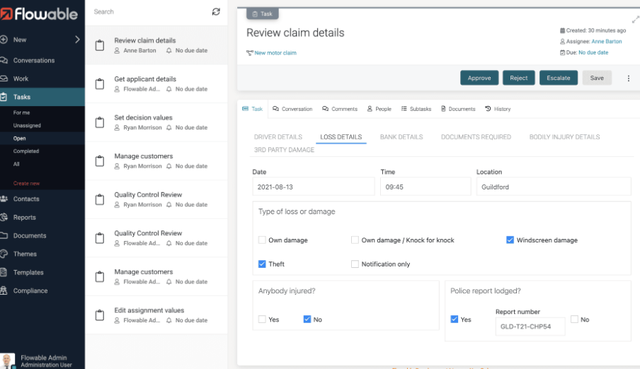
Task: Go to Contacts in the sidebar
Action: pyautogui.click(x=26, y=199)
